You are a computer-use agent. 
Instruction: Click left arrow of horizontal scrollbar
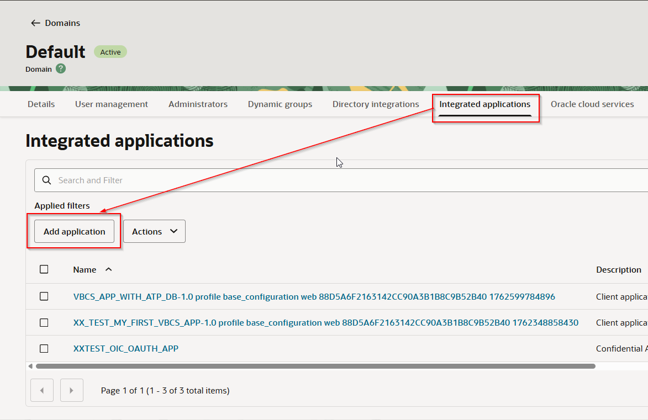30,366
